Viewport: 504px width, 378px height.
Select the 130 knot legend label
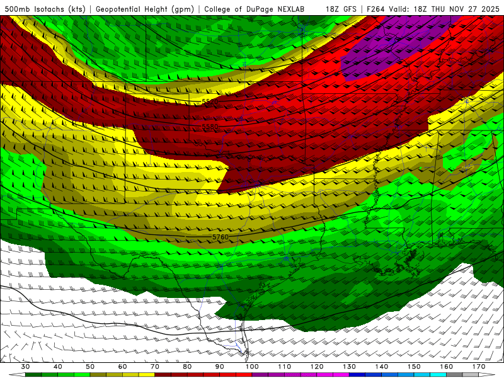(x=349, y=367)
